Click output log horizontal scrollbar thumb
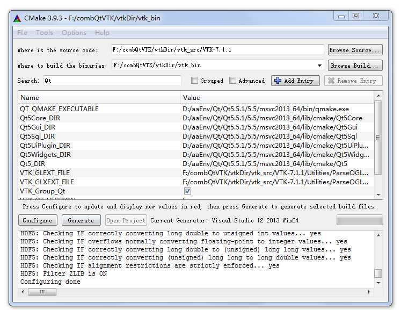 coord(42,292)
